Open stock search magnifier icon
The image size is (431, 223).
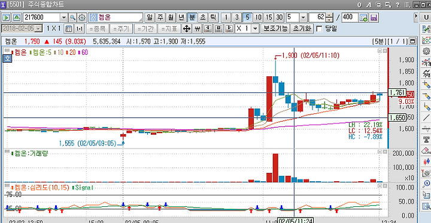click(72, 17)
